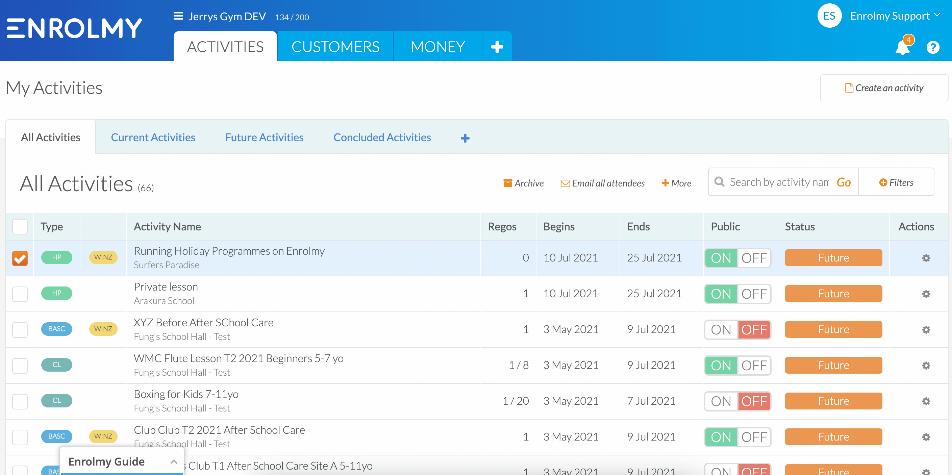Switch to Current Activities tab
Viewport: 952px width, 475px height.
click(x=153, y=137)
